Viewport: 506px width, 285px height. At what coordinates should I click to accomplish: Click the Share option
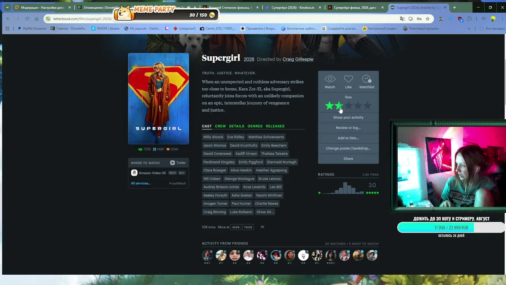click(x=348, y=159)
